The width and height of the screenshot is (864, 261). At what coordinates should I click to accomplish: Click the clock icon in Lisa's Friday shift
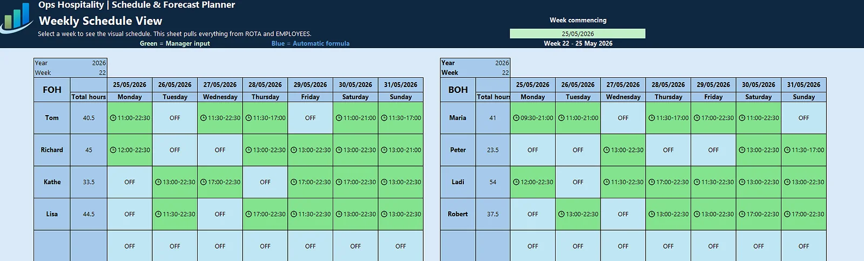[x=294, y=214]
